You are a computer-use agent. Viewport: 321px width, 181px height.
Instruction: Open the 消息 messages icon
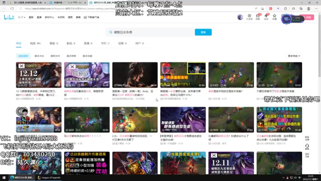[258, 17]
